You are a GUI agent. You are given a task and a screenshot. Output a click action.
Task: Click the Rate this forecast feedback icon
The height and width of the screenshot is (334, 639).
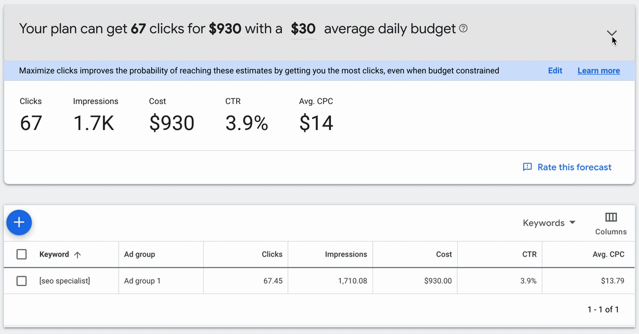click(x=527, y=167)
